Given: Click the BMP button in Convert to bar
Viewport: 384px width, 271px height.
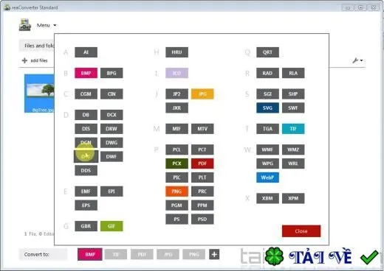Looking at the screenshot, I should point(90,255).
